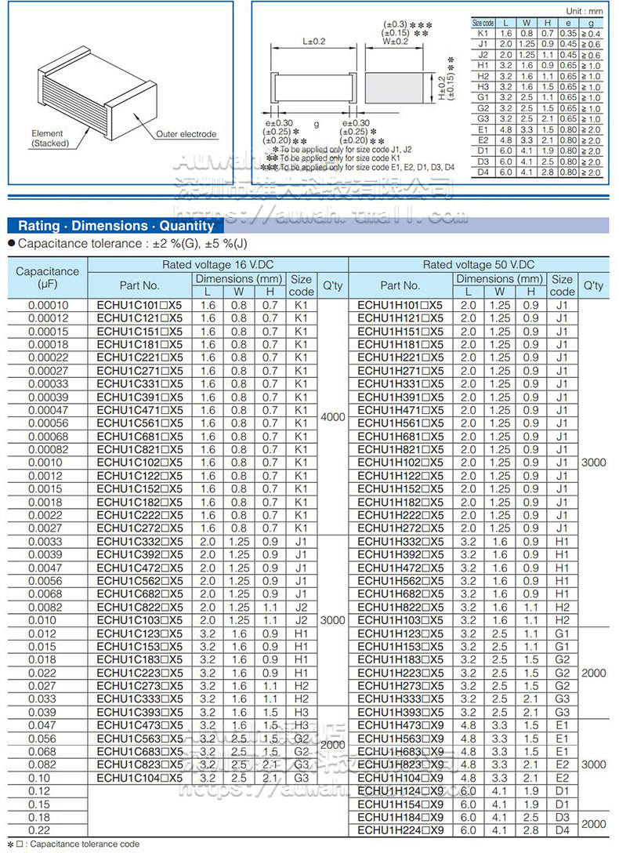619x853 pixels.
Task: Select part number ECHU1H224□X9
Action: coord(400,830)
